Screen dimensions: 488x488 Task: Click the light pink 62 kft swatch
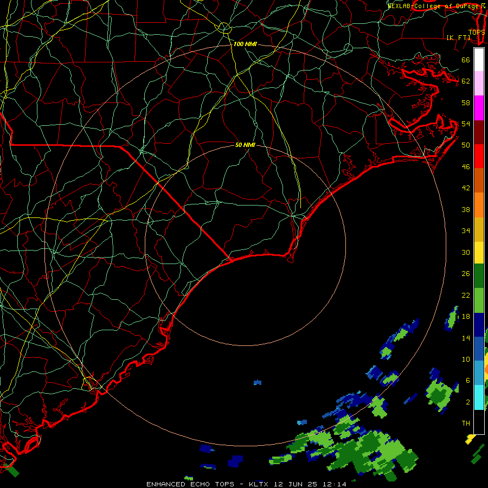[x=479, y=83]
